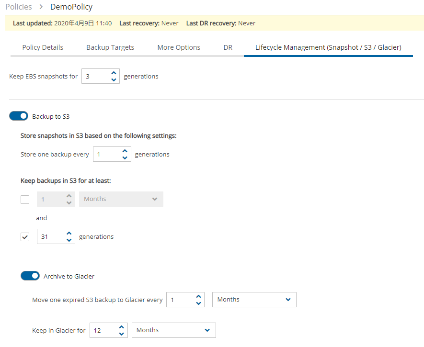Enable the months retention checkbox for S3
The width and height of the screenshot is (424, 347).
25,200
